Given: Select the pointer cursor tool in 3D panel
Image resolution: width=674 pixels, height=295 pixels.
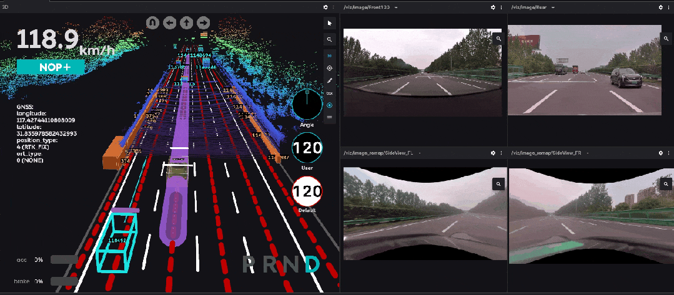Looking at the screenshot, I should (x=330, y=22).
